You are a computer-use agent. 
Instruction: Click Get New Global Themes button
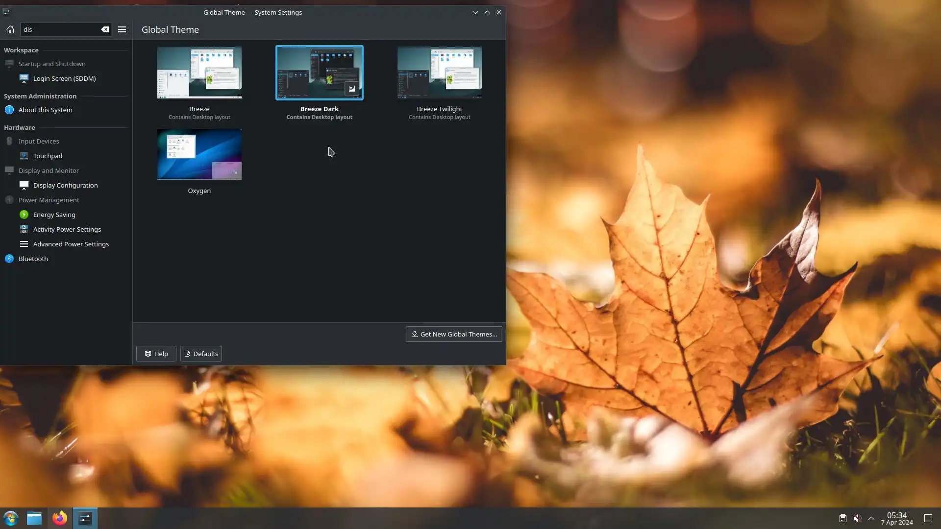pos(453,334)
